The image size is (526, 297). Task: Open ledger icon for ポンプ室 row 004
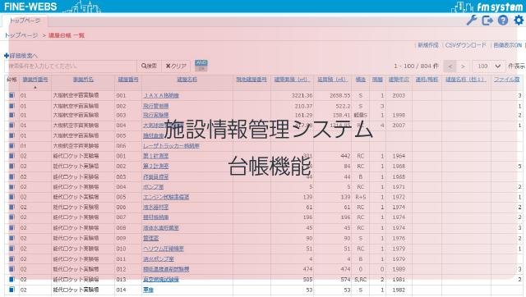pyautogui.click(x=12, y=187)
